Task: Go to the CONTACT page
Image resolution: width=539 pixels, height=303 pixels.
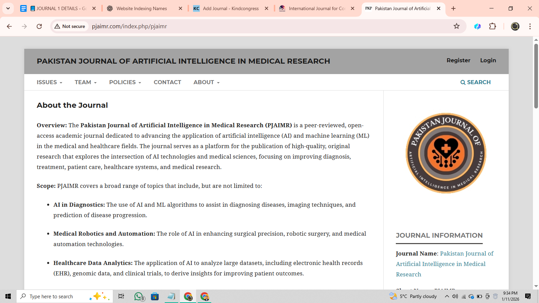Action: [167, 82]
